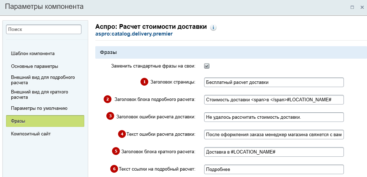Open the Шаблон компонента section
367x177 pixels.
pos(33,54)
